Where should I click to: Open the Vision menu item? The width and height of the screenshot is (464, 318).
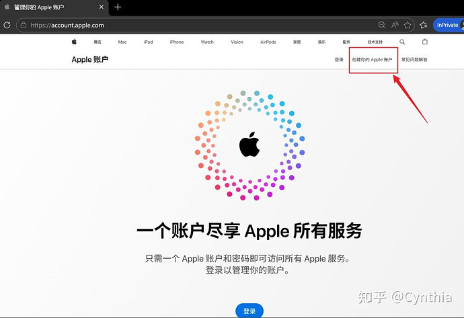pyautogui.click(x=237, y=42)
